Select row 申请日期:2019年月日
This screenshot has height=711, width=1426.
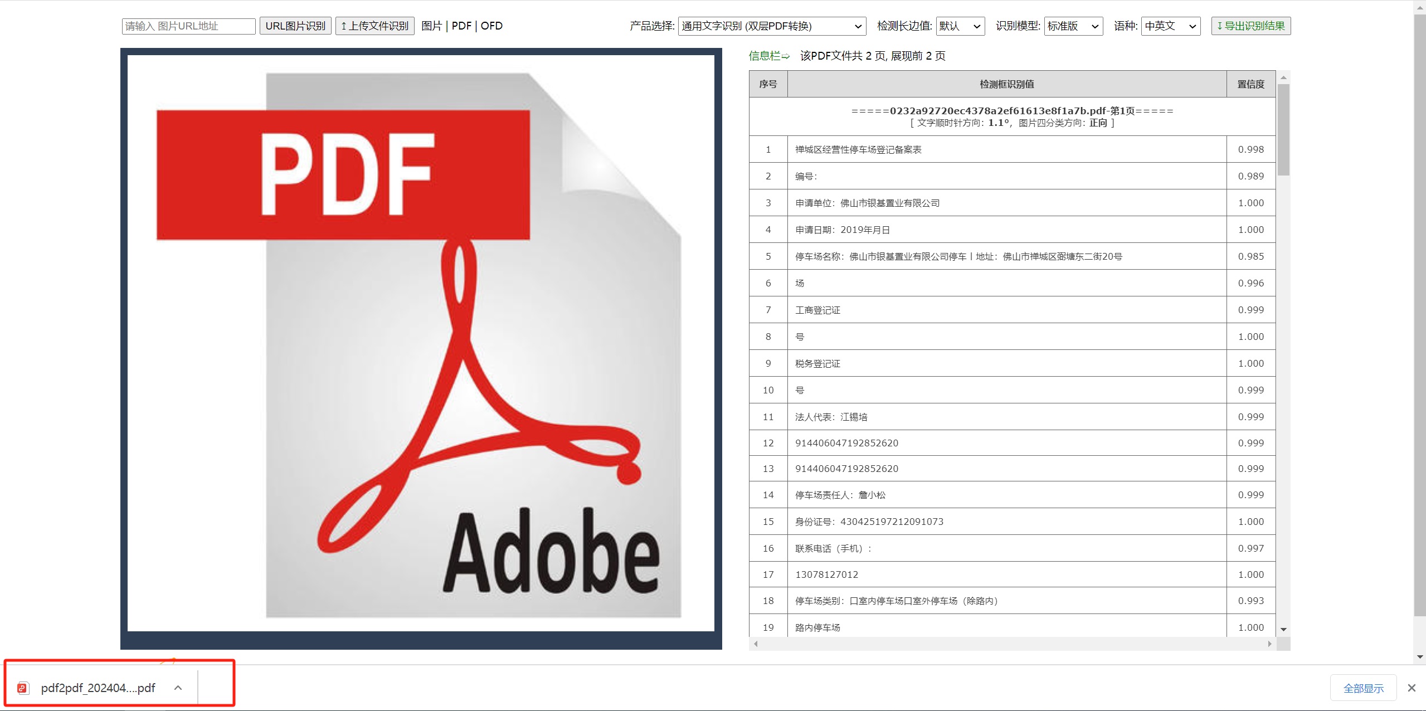[1012, 230]
